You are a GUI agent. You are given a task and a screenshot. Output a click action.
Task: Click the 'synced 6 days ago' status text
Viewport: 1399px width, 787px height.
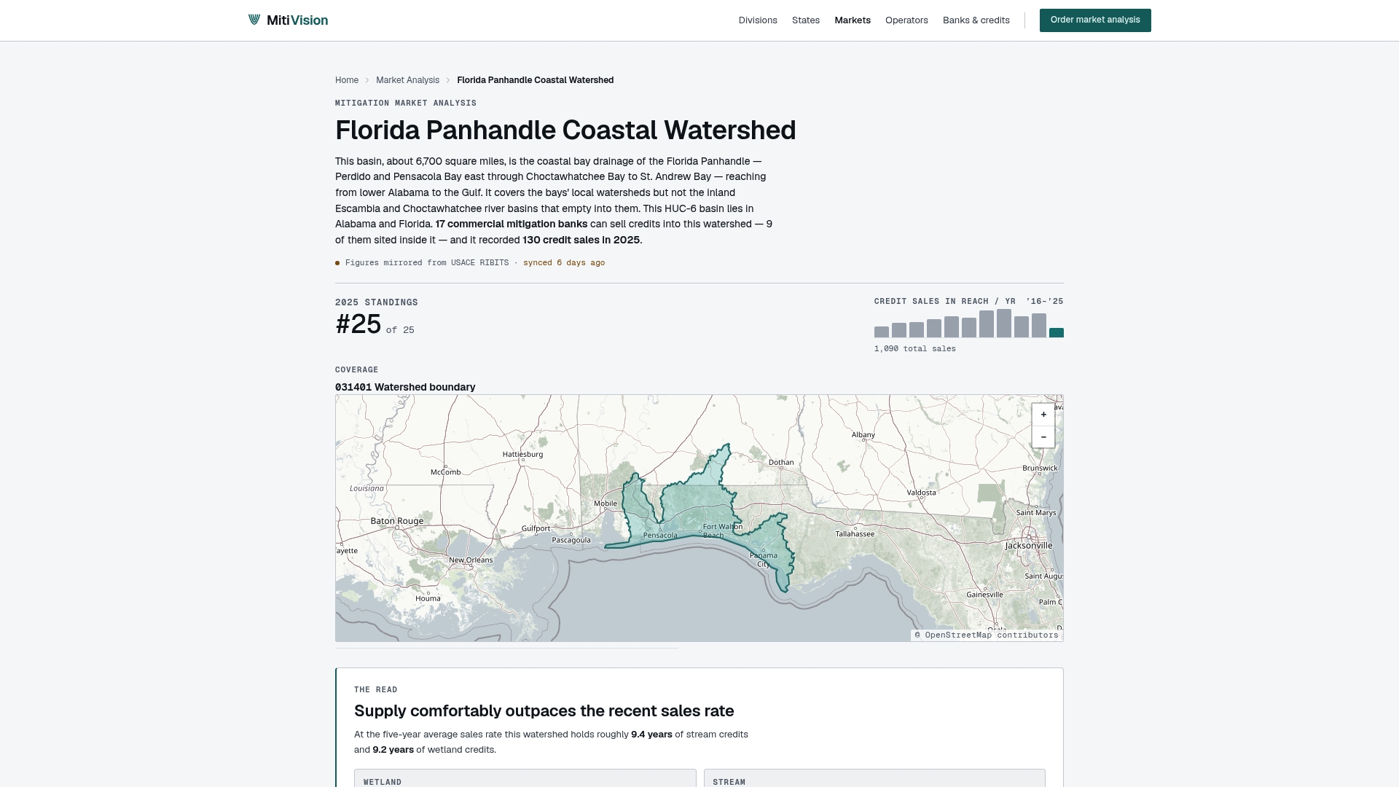[564, 263]
